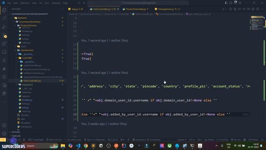Image resolution: width=266 pixels, height=150 pixels.
Task: Click Go Live in the status bar
Action: point(236,140)
